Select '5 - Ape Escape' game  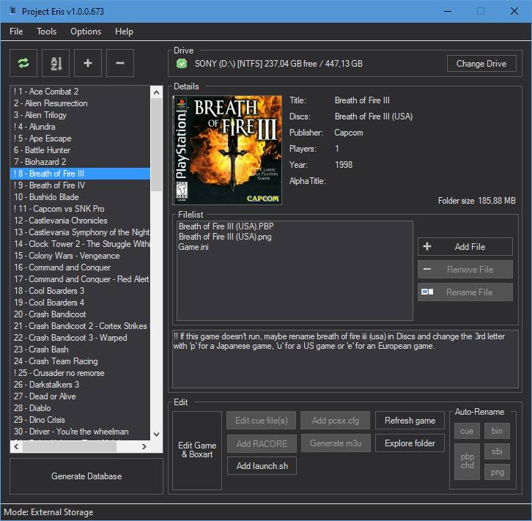pos(80,138)
